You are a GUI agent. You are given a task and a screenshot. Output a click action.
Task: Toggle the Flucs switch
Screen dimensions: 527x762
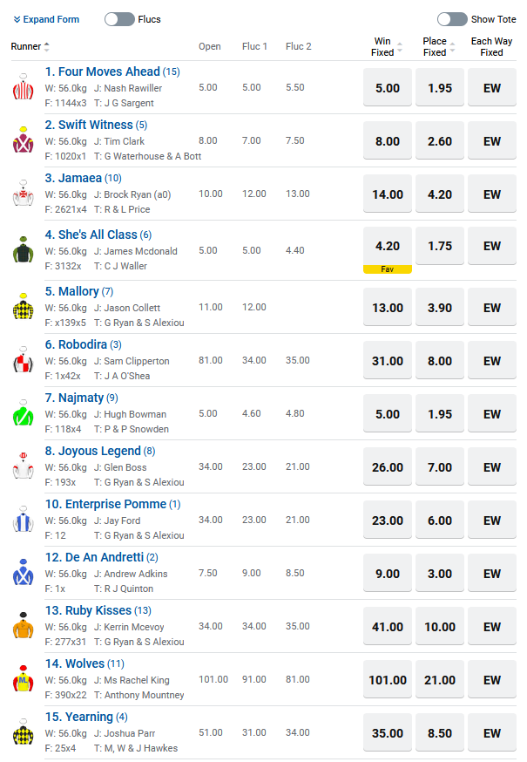pyautogui.click(x=119, y=19)
